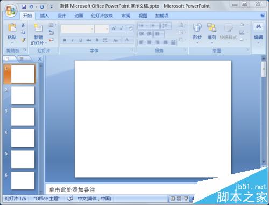Open the line spacing menu
This screenshot has width=269, height=205.
166,26
